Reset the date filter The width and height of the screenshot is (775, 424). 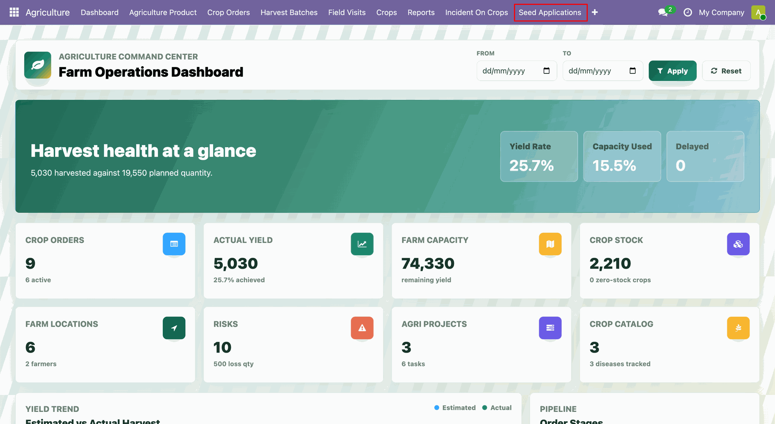click(726, 71)
